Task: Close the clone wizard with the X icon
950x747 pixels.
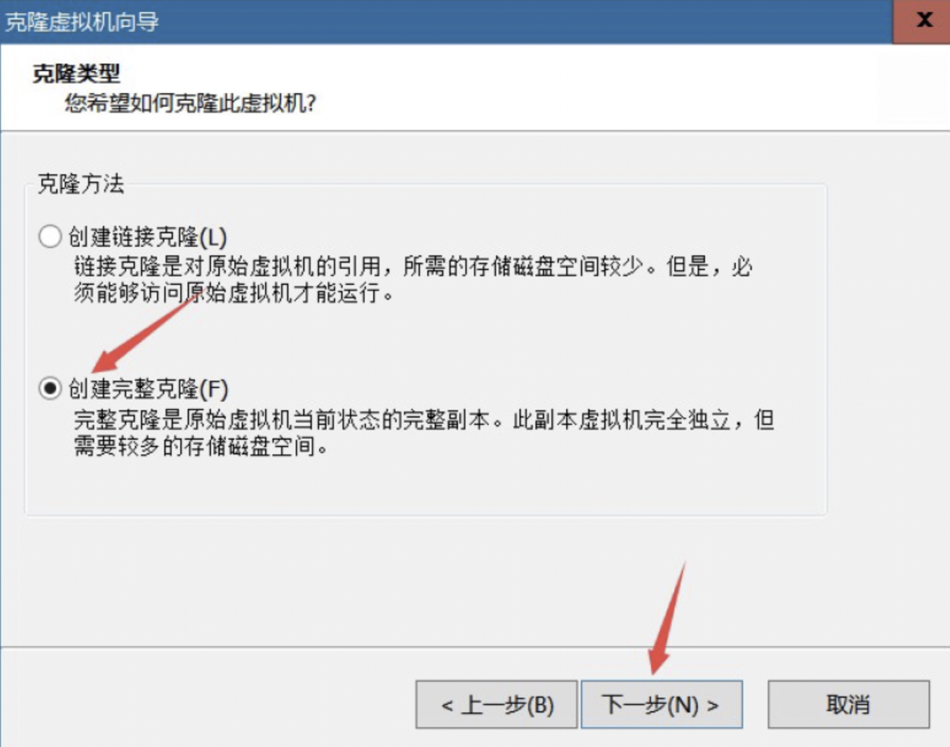Action: coord(924,20)
